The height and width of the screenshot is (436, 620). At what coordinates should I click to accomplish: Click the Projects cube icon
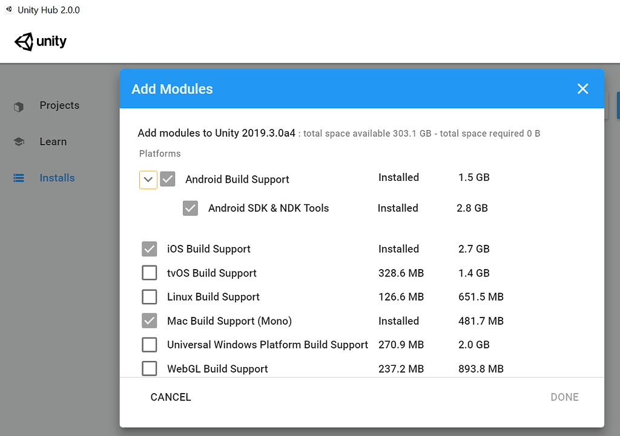tap(19, 107)
